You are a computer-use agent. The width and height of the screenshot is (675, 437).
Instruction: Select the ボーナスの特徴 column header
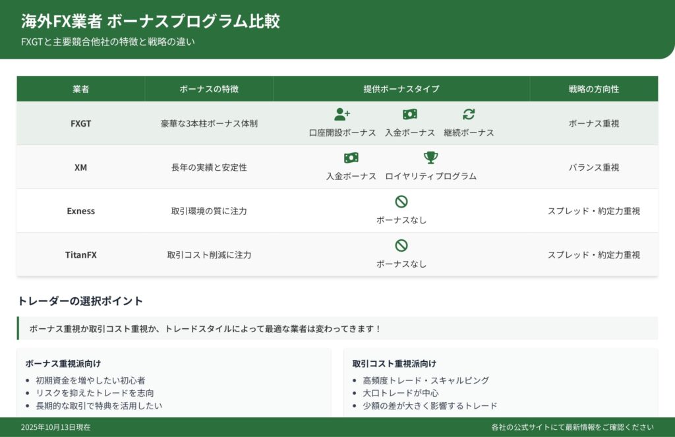tap(209, 89)
